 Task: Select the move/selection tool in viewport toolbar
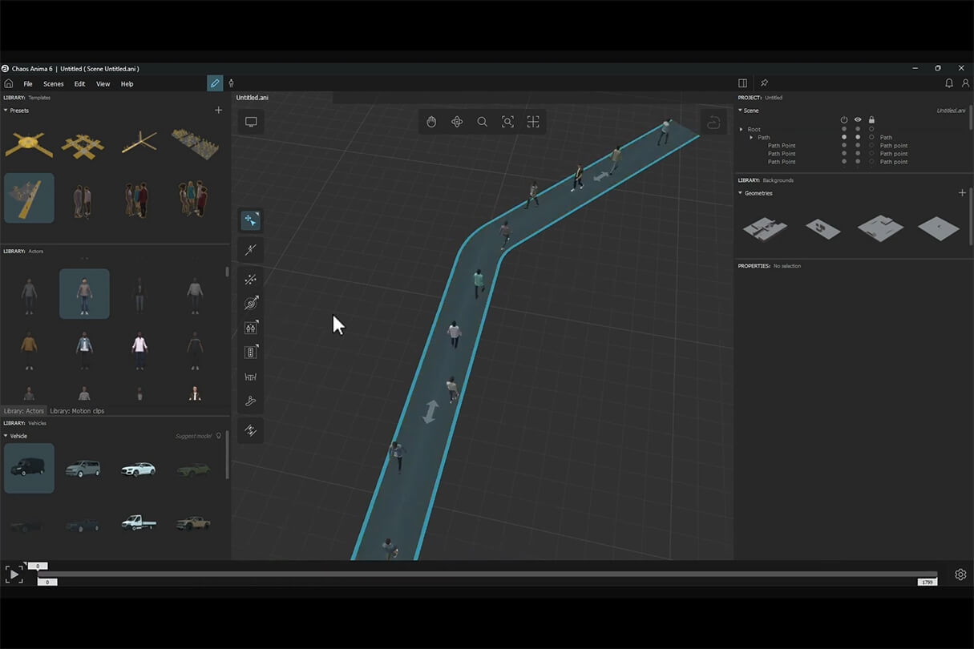(251, 220)
